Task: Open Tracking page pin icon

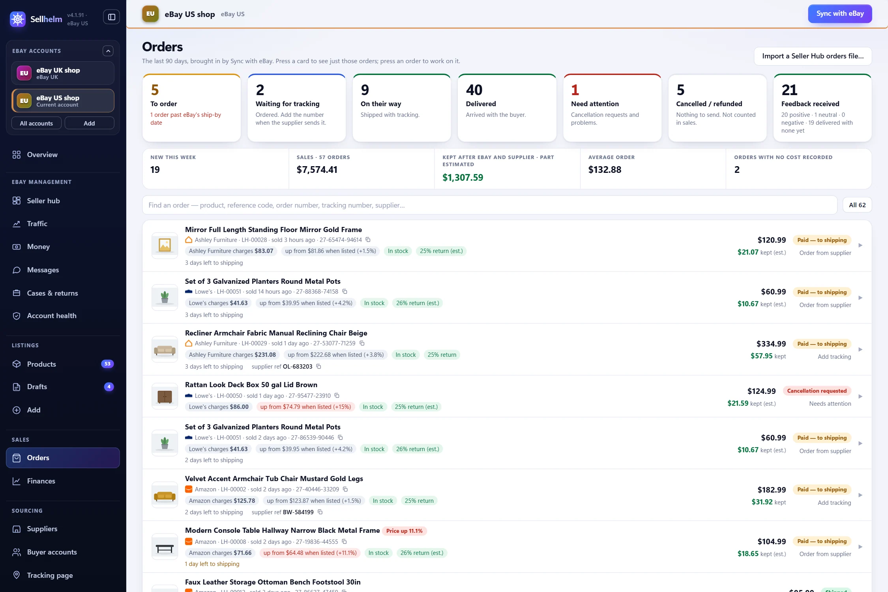Action: click(17, 575)
